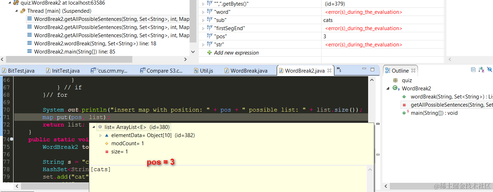Switch to the Compare S3.c... editor tab
This screenshot has width=493, height=192.
coord(161,70)
